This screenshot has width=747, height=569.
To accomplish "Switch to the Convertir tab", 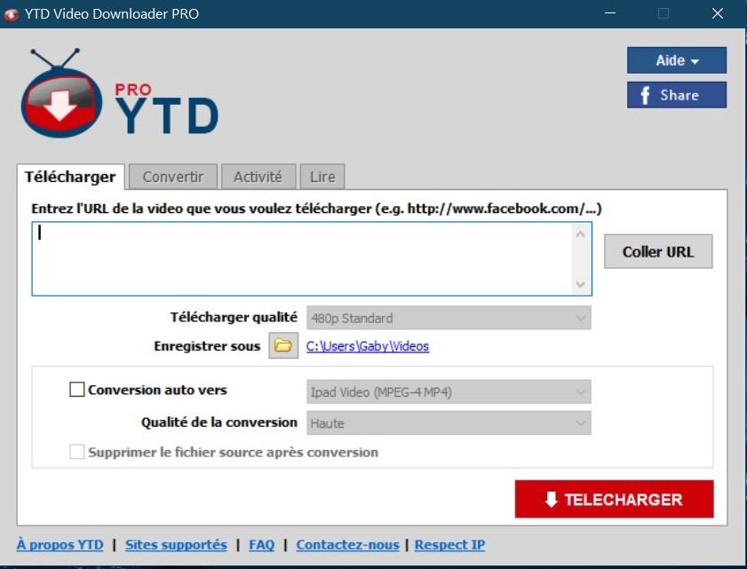I will (x=173, y=177).
